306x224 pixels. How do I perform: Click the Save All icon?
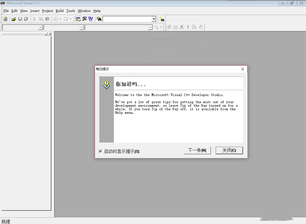(26, 19)
